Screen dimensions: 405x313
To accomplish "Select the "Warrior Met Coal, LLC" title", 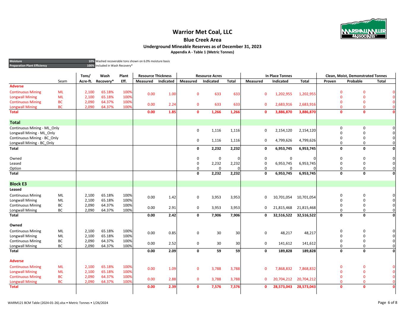I will point(202,32).
